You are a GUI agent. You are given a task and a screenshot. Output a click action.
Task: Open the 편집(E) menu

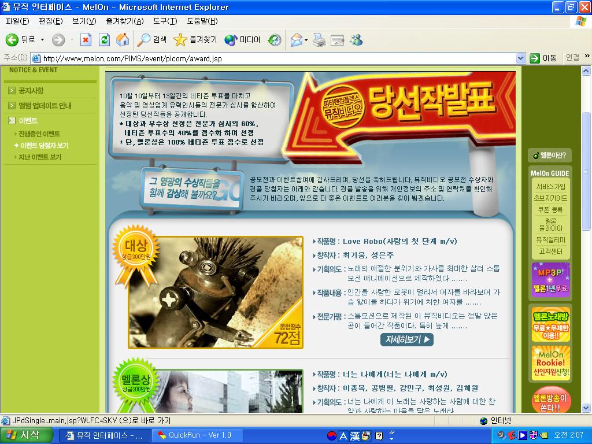(x=51, y=21)
